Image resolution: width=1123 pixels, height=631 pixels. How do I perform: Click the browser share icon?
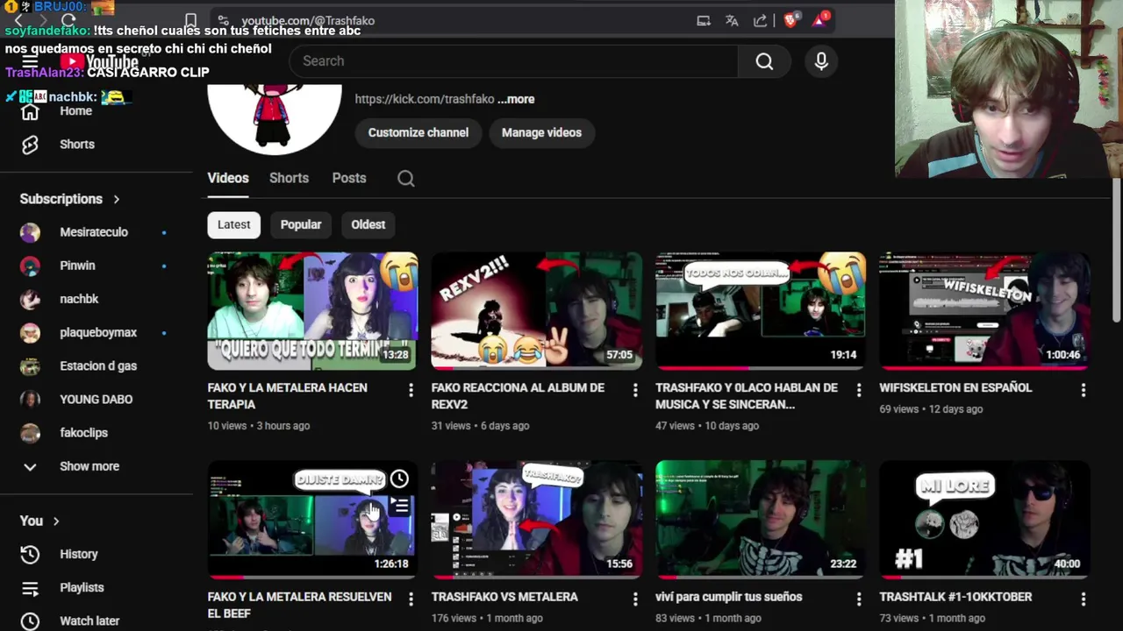click(760, 20)
